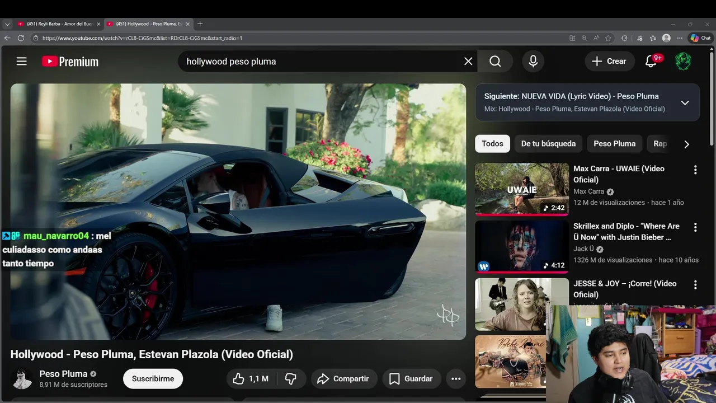This screenshot has width=716, height=403.
Task: Close the Reyli Barba browser tab
Action: (98, 24)
